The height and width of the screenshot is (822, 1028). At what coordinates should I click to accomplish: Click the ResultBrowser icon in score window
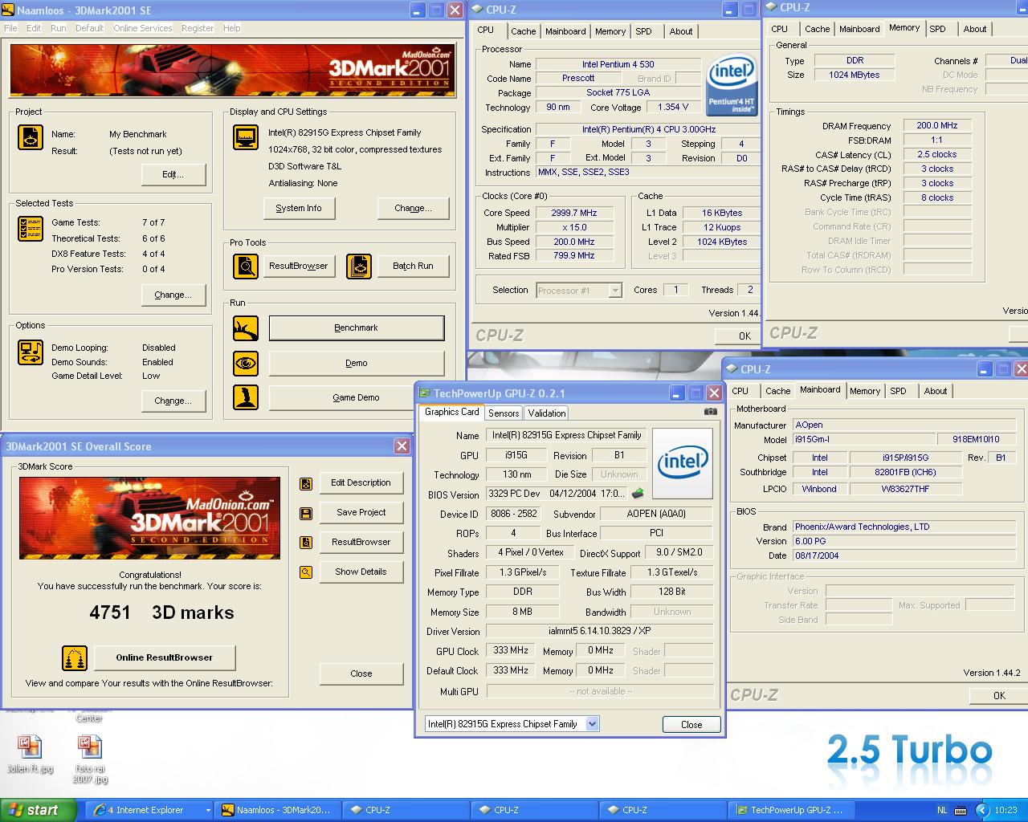tap(306, 543)
